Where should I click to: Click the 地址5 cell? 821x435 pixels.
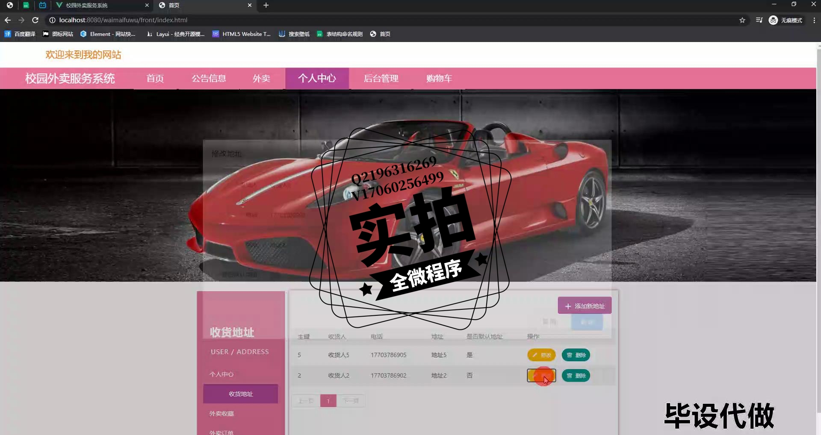pyautogui.click(x=439, y=355)
